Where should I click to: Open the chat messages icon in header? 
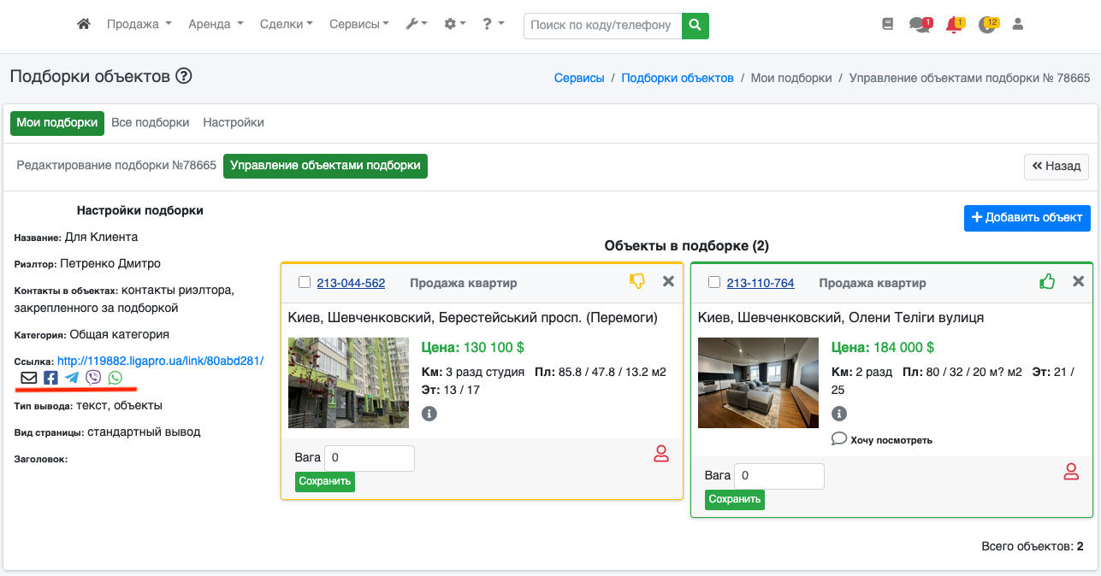coord(919,25)
